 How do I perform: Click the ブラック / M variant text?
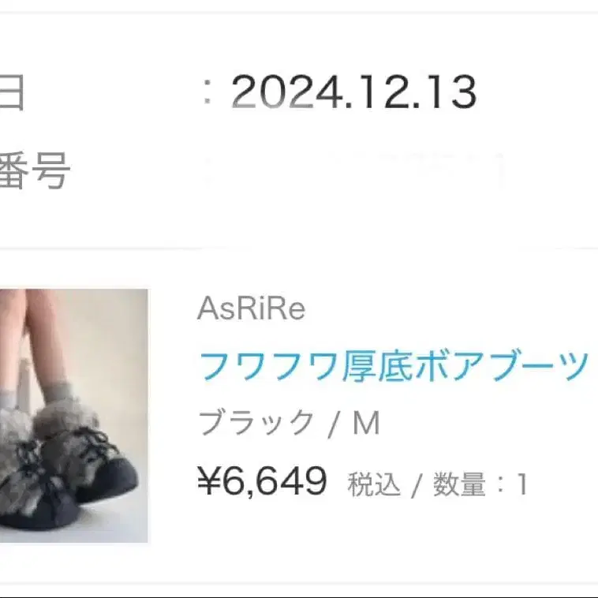pyautogui.click(x=289, y=422)
